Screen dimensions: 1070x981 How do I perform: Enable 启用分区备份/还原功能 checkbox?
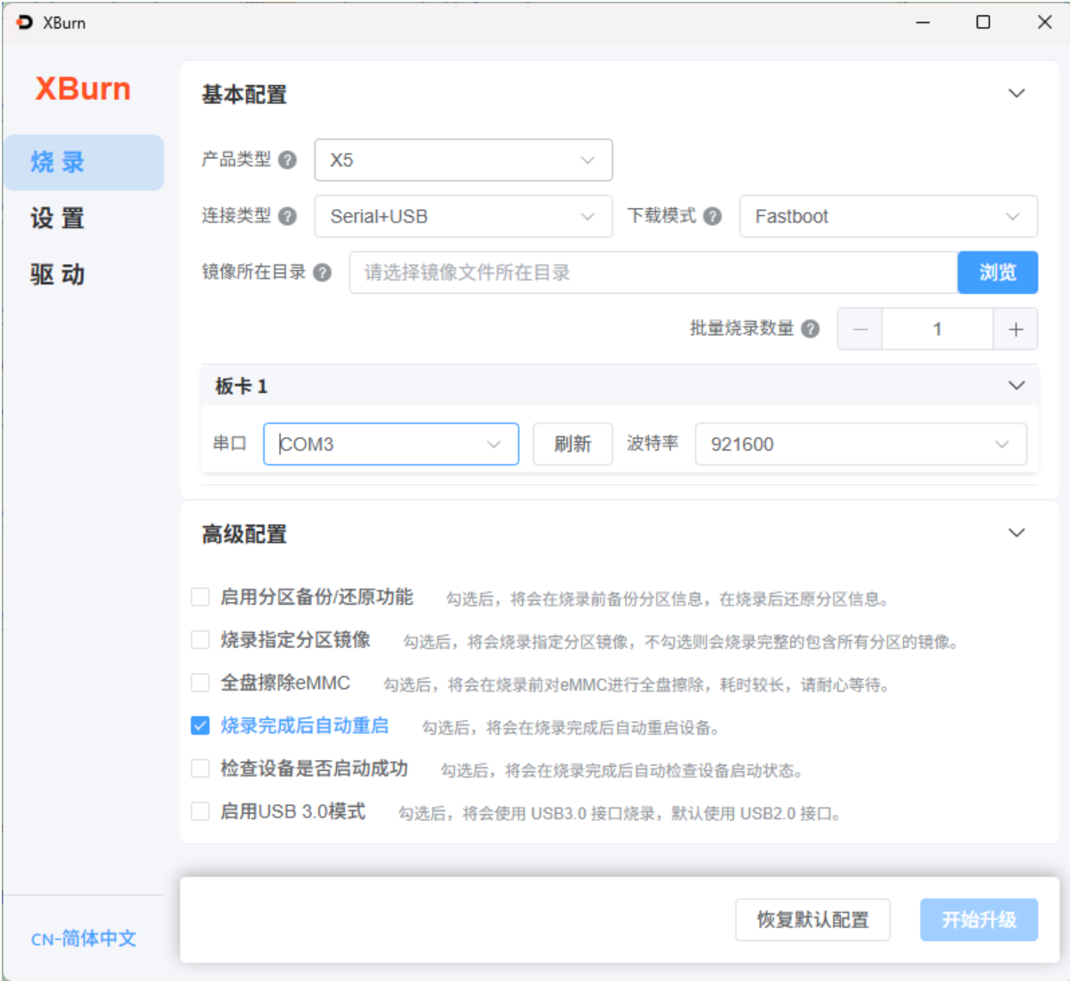[200, 597]
